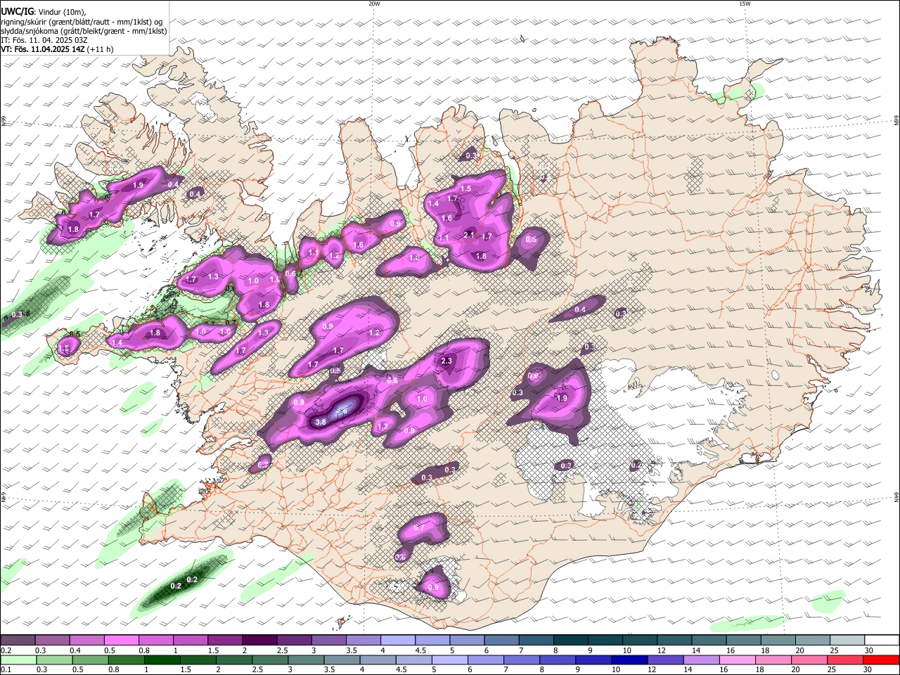Image resolution: width=900 pixels, height=675 pixels.
Task: Click the white swatch ending the purple legend row
Action: [884, 640]
